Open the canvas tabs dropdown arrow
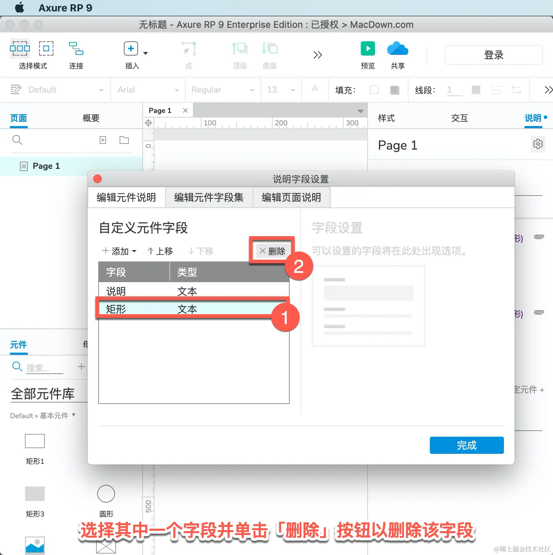Viewport: 553px width, 555px height. pos(360,111)
